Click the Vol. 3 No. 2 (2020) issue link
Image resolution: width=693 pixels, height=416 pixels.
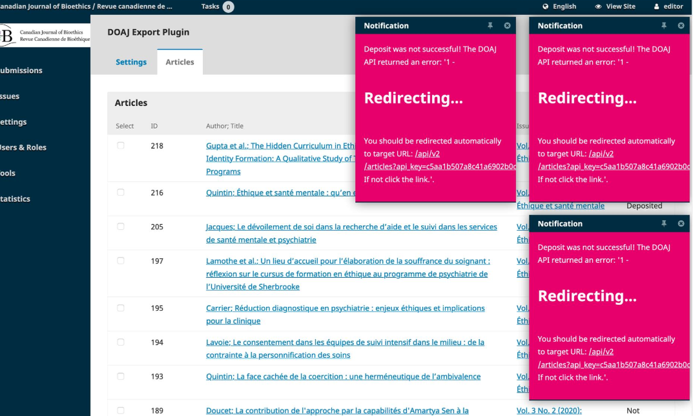pyautogui.click(x=549, y=411)
